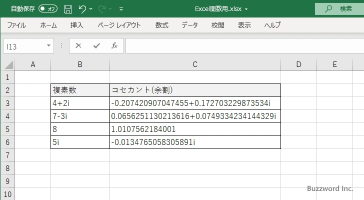Select row 4 header
The width and height of the screenshot is (364, 200).
click(x=7, y=116)
